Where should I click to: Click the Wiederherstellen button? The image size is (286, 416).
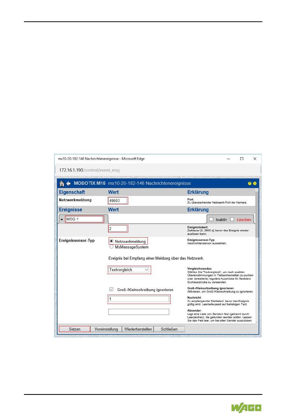pos(138,329)
